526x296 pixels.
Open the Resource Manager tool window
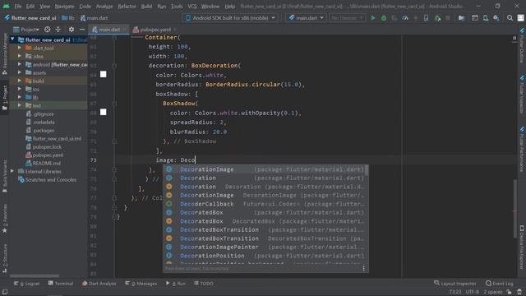click(x=4, y=53)
